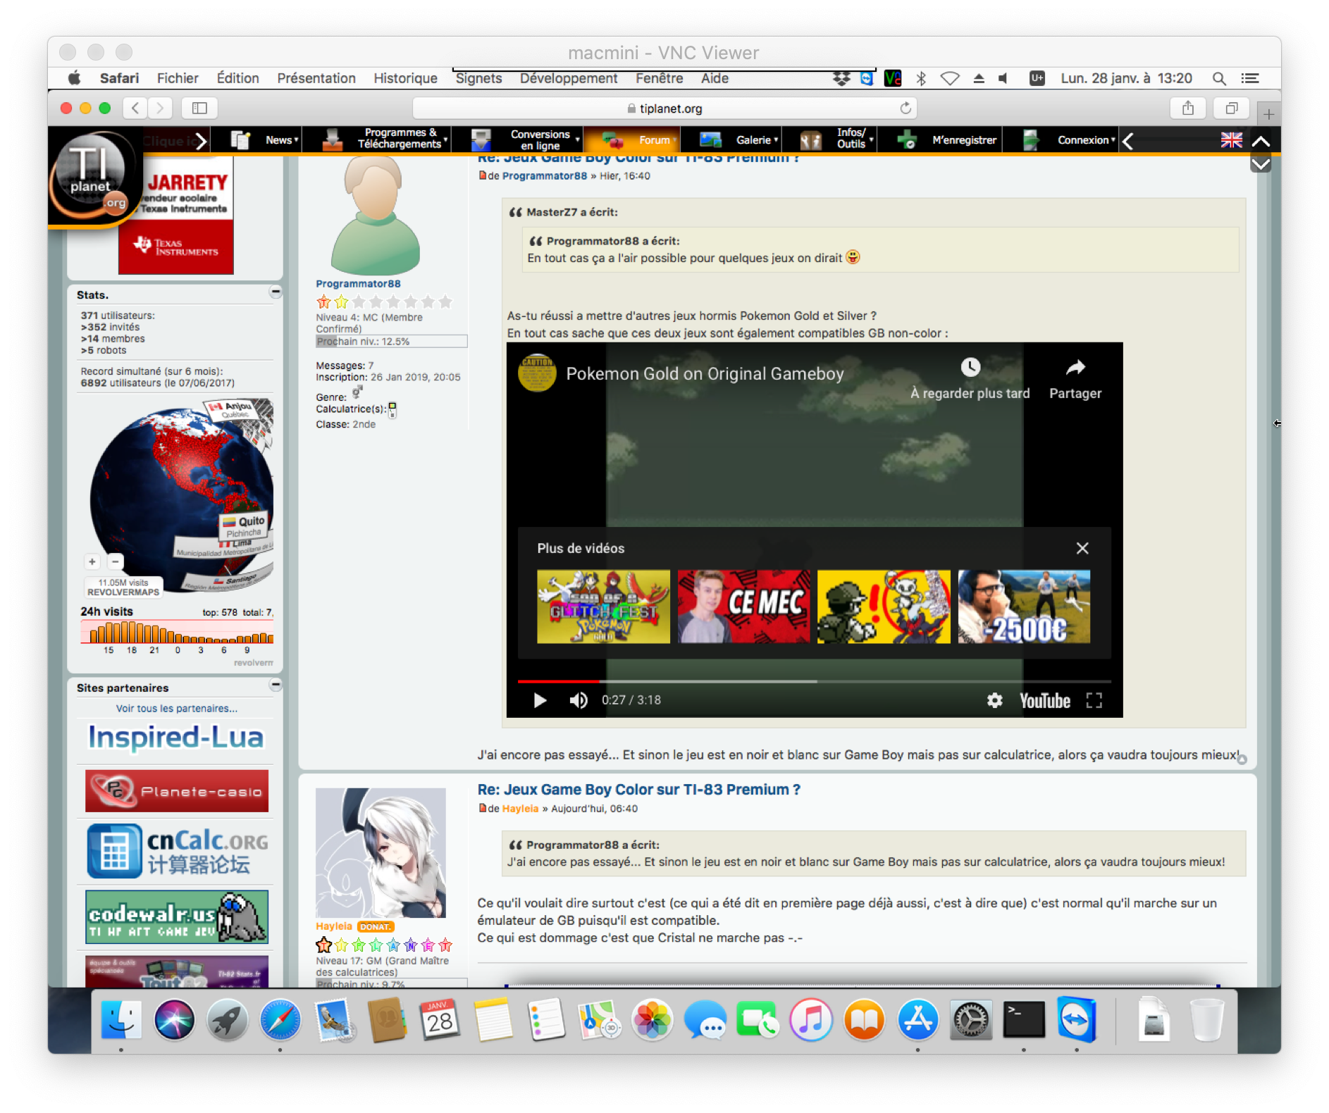Open Glitch Fest Pokemon suggested video
Image resolution: width=1329 pixels, height=1113 pixels.
[x=603, y=607]
